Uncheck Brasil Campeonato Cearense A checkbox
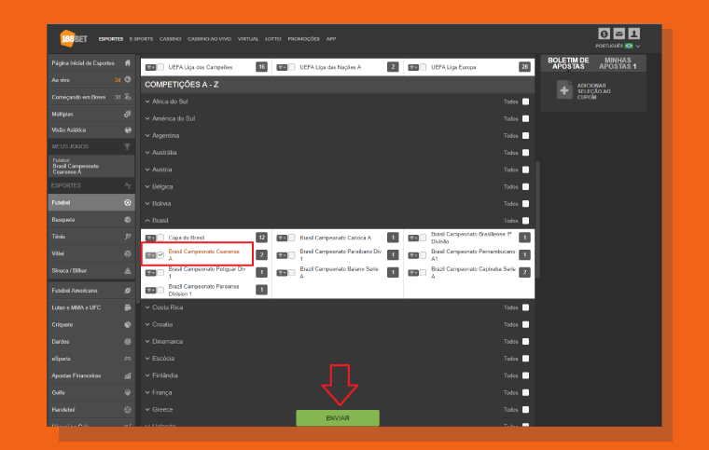Image resolution: width=709 pixels, height=450 pixels. 160,255
